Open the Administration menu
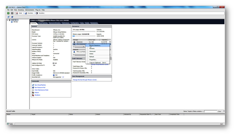 30,10
